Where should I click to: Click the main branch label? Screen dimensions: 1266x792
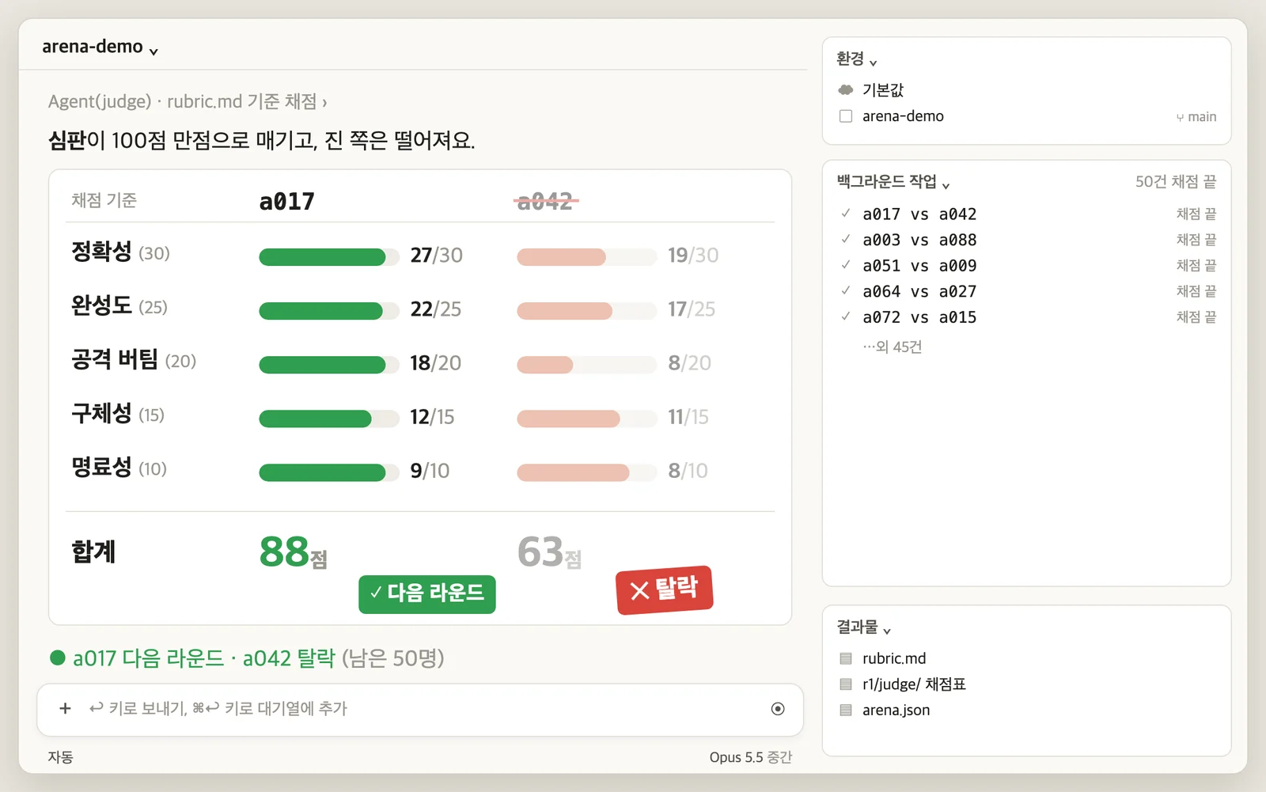pos(1196,117)
